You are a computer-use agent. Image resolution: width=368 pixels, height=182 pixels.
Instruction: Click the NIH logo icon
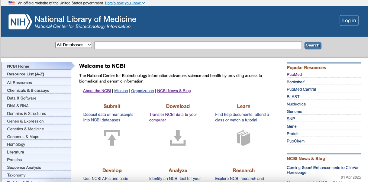[x=20, y=22]
